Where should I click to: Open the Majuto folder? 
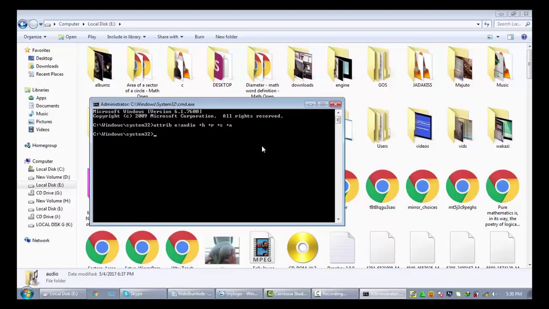(x=462, y=68)
